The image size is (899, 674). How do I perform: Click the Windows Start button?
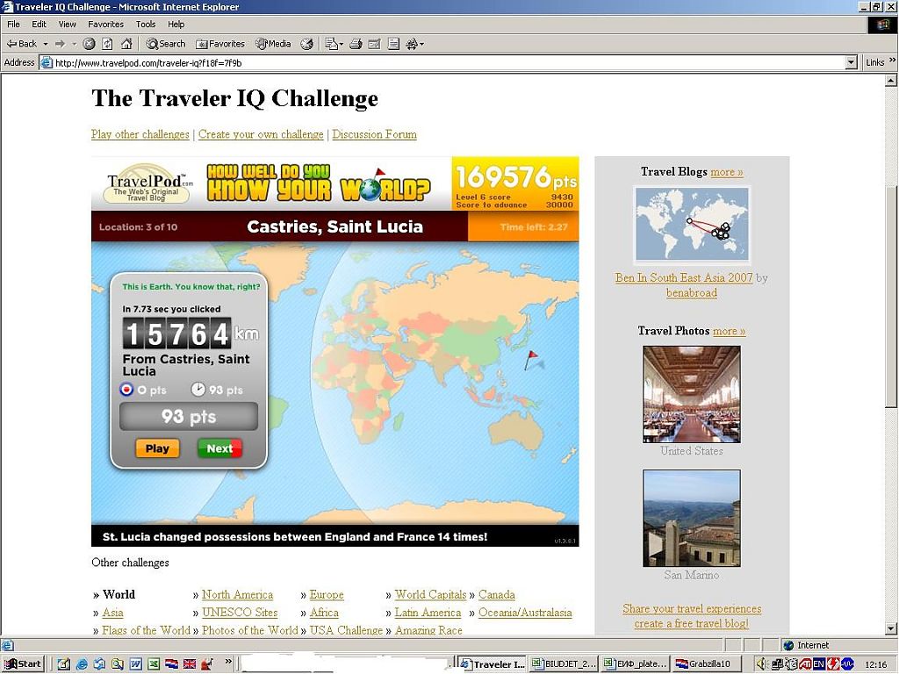[x=24, y=664]
